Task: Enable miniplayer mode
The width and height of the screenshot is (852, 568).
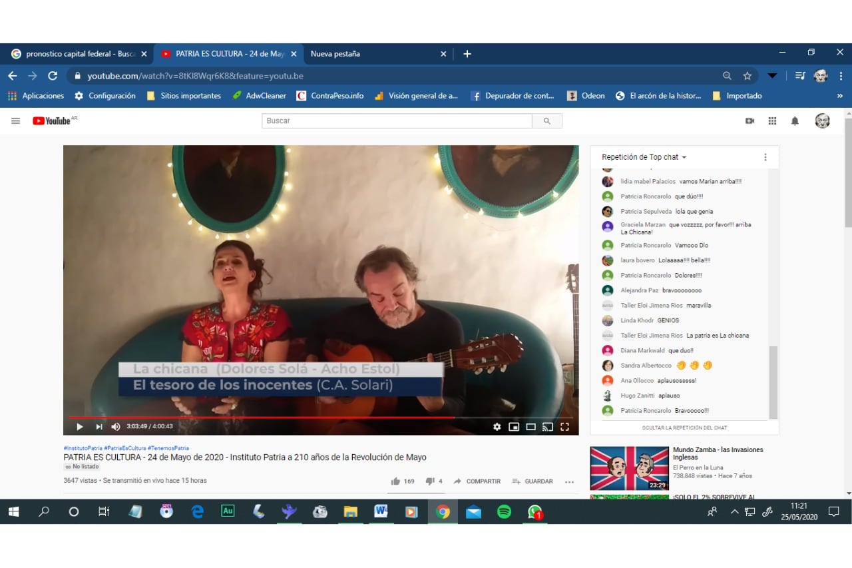Action: (x=514, y=427)
